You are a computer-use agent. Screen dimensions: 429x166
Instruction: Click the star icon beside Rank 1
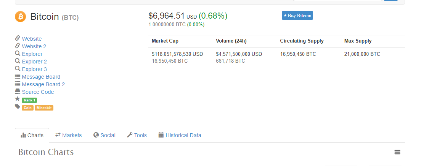pyautogui.click(x=17, y=99)
